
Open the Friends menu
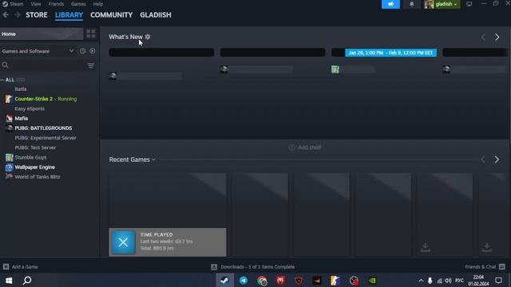pos(56,4)
